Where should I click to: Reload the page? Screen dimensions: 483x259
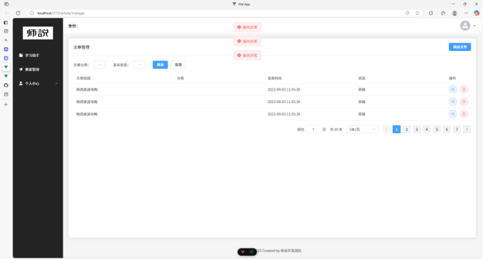tap(18, 13)
